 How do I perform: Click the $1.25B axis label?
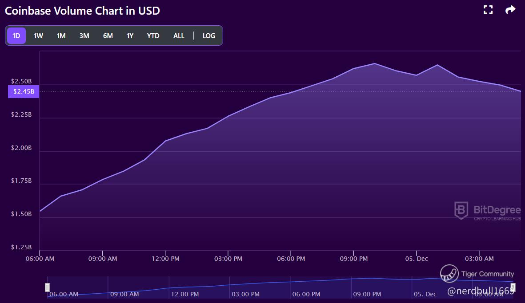[21, 247]
